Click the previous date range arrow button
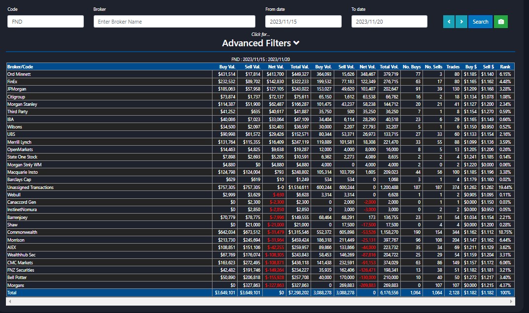Screen dimensions: 529x313 (x=449, y=22)
